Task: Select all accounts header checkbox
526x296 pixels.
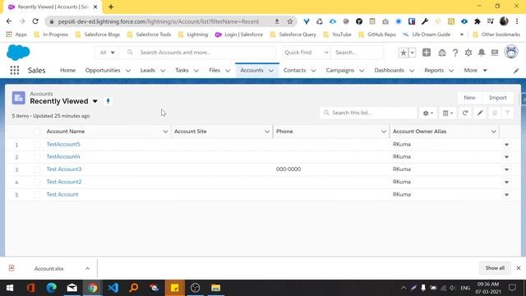Action: click(x=36, y=132)
